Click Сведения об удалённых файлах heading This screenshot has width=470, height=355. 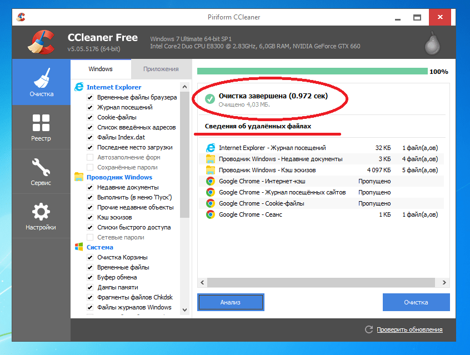258,126
